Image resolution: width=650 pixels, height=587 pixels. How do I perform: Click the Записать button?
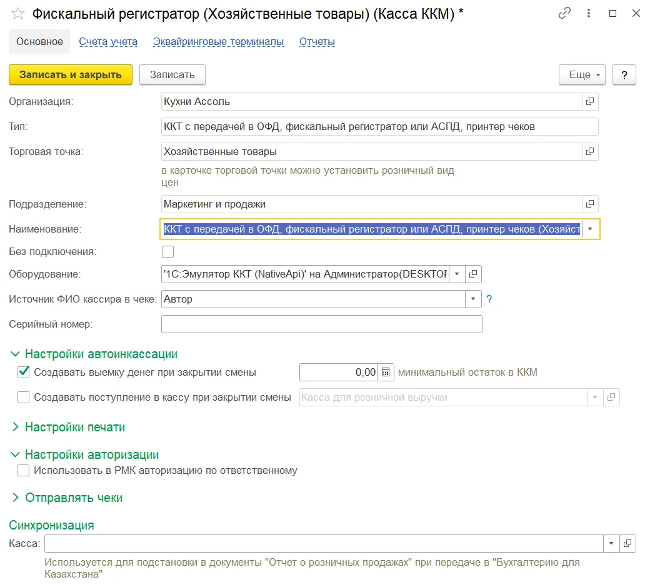pyautogui.click(x=172, y=74)
